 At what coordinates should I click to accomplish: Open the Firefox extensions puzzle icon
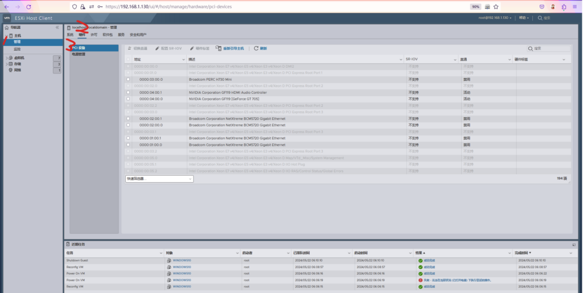tap(564, 6)
